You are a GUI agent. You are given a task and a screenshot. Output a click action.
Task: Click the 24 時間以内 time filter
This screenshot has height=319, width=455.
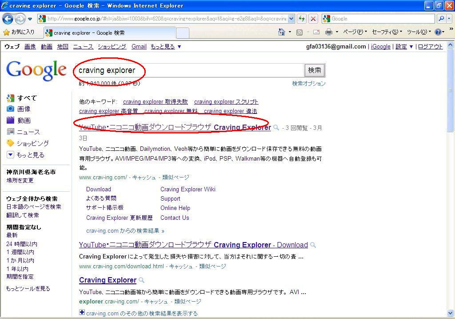[22, 244]
